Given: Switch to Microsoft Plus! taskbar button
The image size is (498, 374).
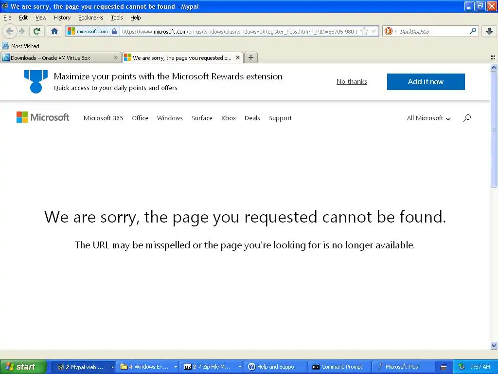Looking at the screenshot, I should tap(402, 367).
